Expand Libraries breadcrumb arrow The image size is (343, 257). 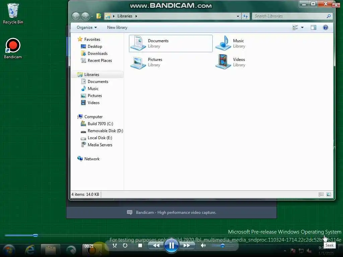[136, 16]
